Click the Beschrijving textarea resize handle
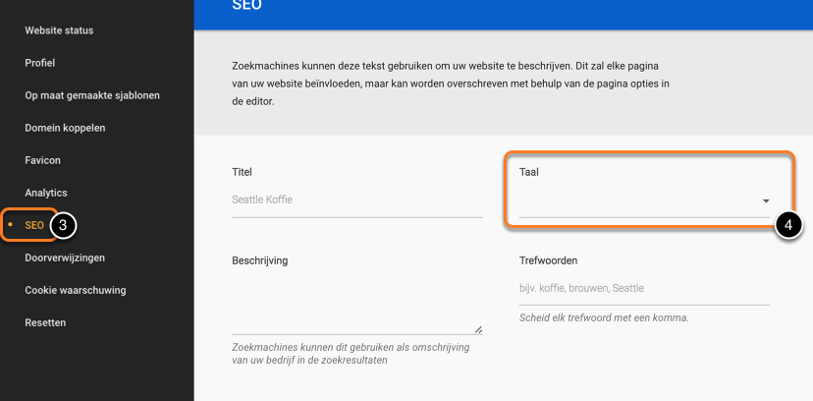813x401 pixels. (x=478, y=329)
